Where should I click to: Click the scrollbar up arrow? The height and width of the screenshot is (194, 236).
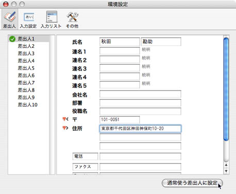coord(226,165)
